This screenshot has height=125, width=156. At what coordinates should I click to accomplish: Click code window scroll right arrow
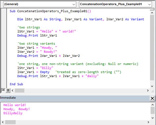(x=148, y=90)
